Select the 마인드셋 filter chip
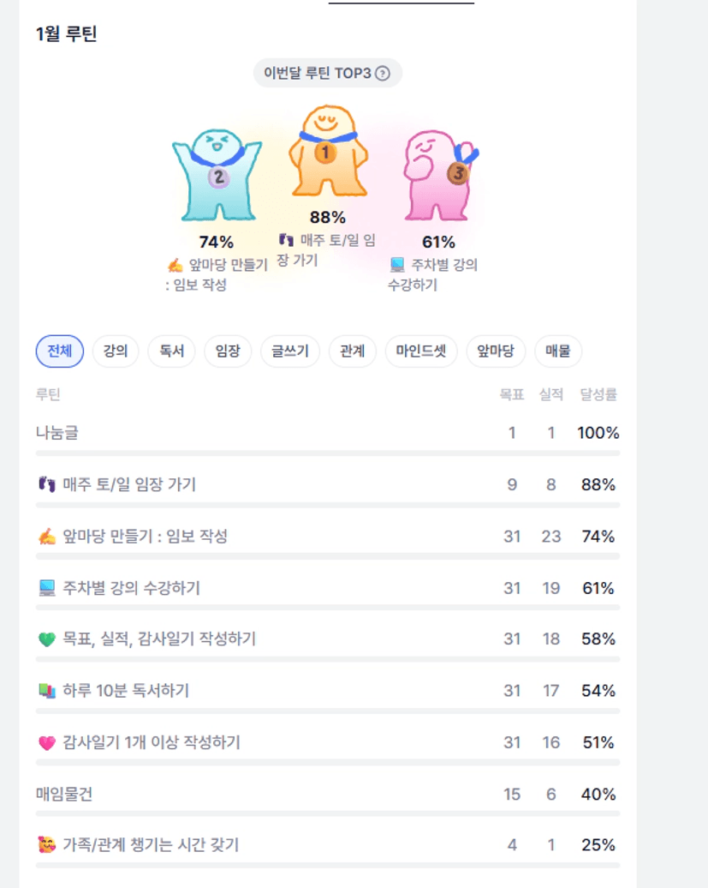This screenshot has height=888, width=708. 421,351
